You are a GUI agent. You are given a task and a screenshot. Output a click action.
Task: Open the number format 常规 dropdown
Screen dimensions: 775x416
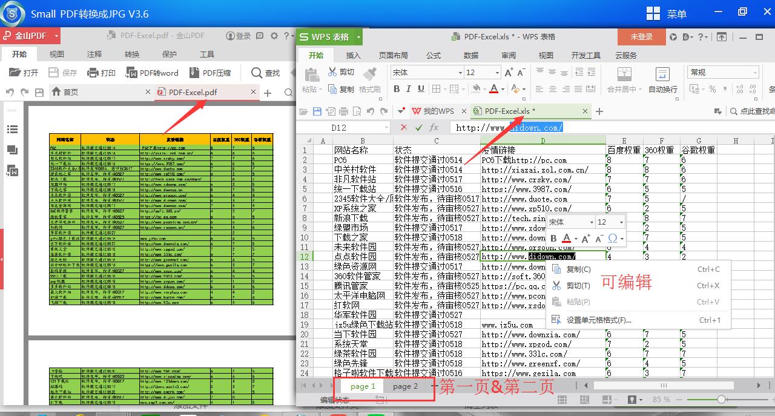[756, 72]
